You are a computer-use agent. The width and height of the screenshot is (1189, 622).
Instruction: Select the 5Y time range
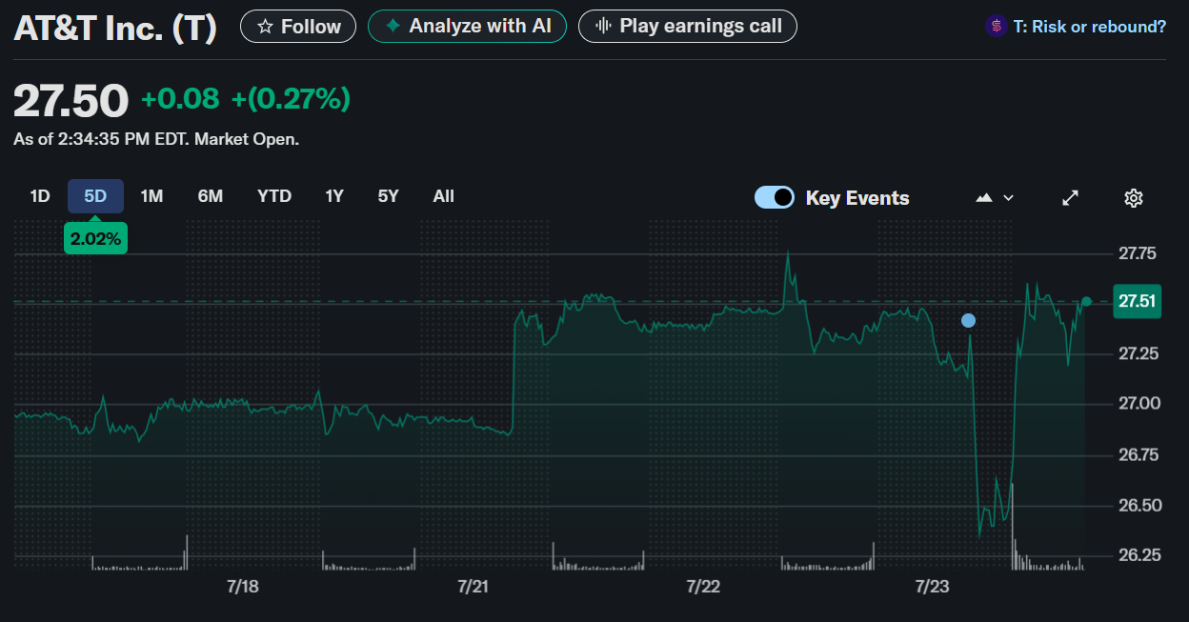click(x=389, y=196)
